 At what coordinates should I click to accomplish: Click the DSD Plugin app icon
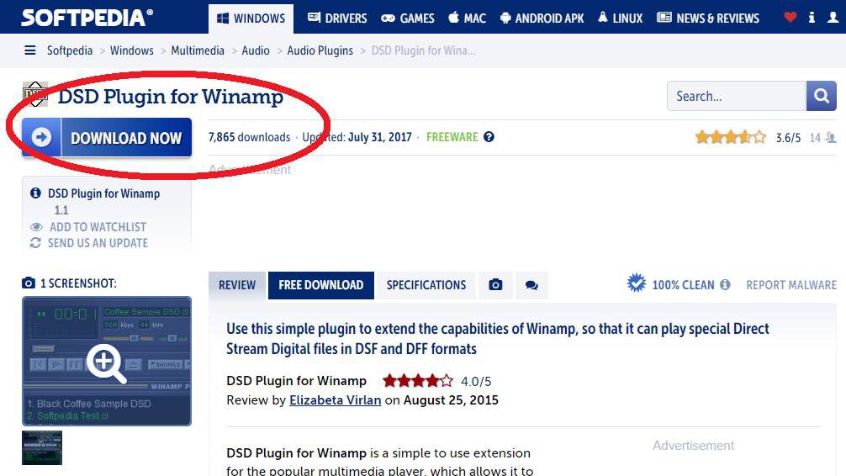pos(35,94)
